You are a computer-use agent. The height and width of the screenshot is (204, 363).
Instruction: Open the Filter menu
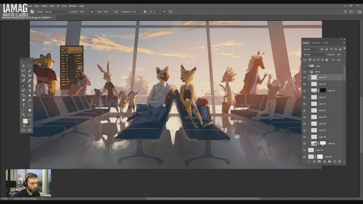[51, 6]
